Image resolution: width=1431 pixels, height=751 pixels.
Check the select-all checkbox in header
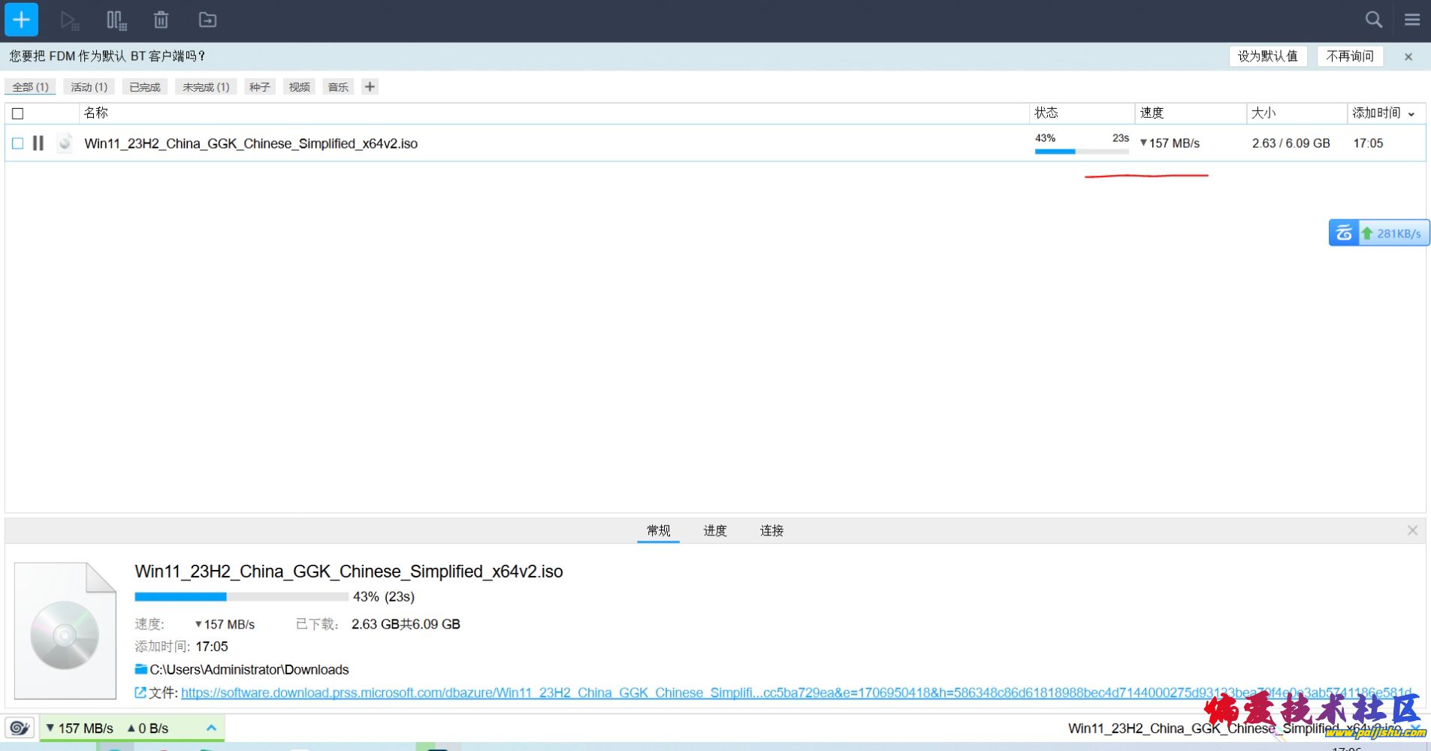pos(18,113)
